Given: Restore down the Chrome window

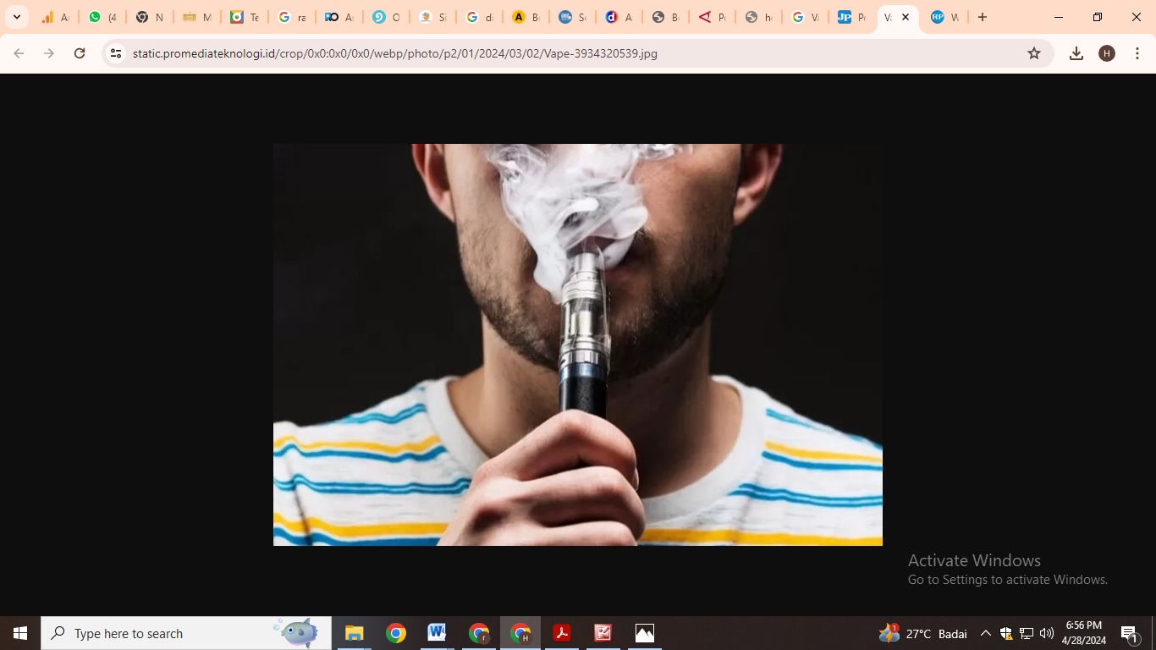Looking at the screenshot, I should 1098,17.
